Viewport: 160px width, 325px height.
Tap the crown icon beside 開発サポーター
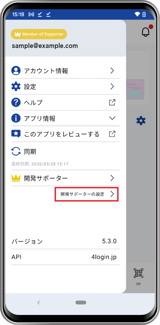(16, 178)
